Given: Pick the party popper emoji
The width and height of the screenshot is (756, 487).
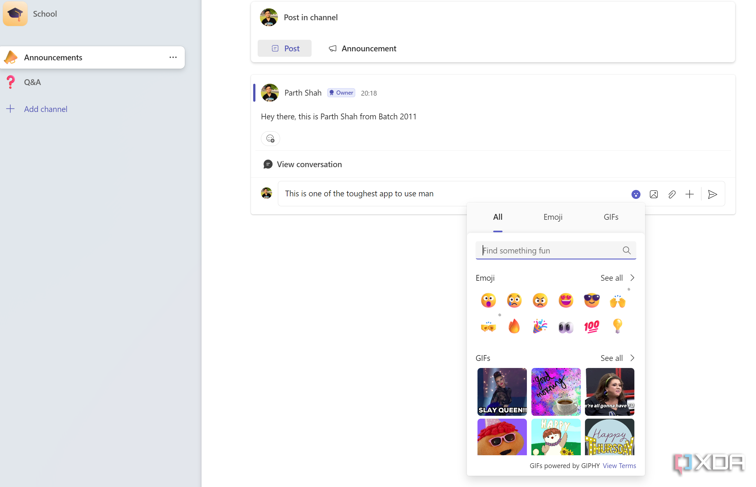Looking at the screenshot, I should [540, 326].
